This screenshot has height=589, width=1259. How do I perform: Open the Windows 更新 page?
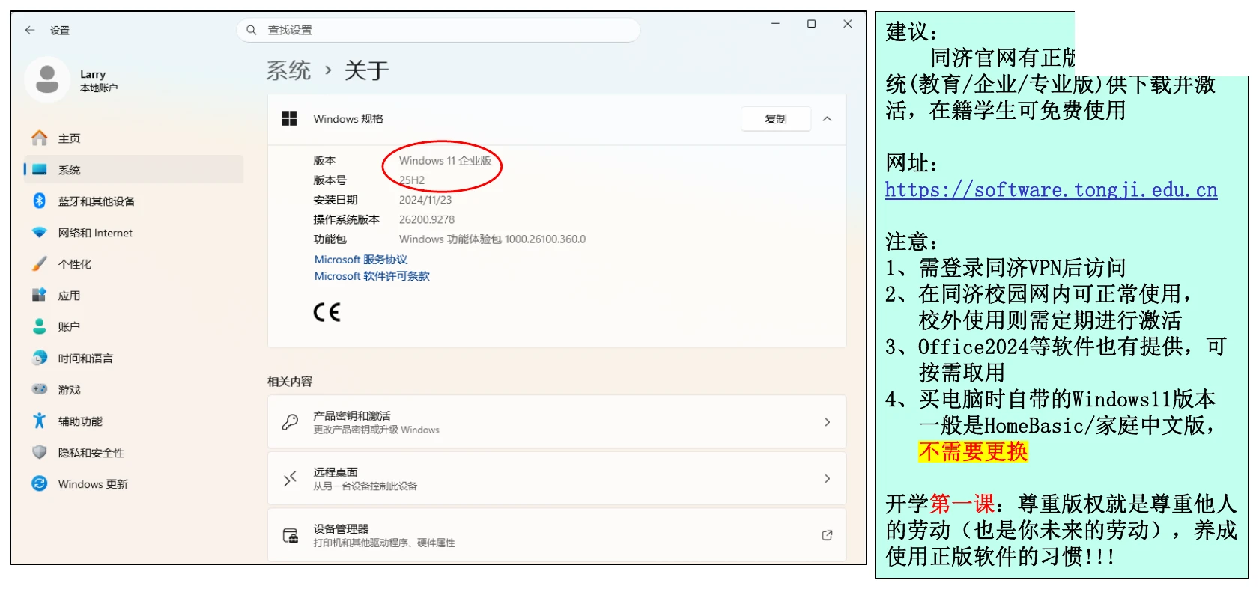tap(134, 484)
